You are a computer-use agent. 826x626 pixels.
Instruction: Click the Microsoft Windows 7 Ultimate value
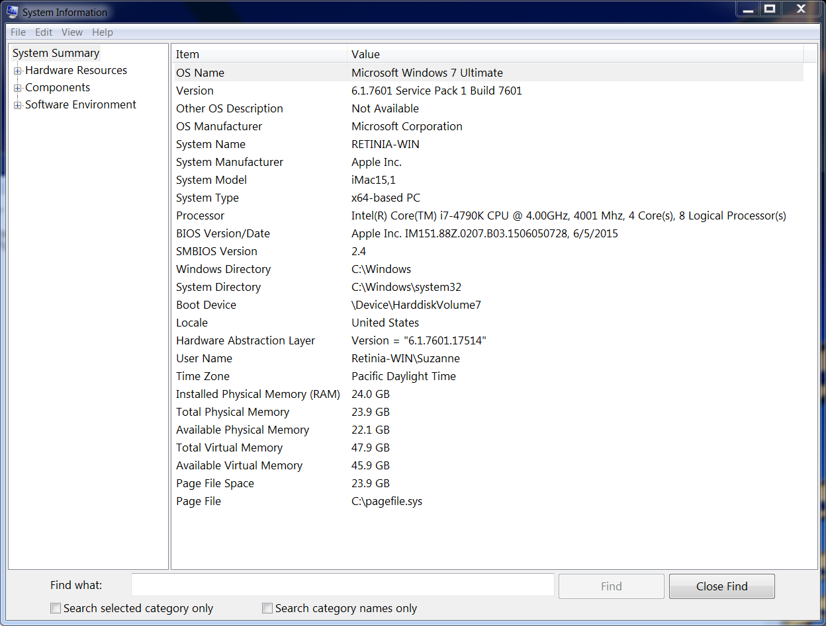(427, 73)
